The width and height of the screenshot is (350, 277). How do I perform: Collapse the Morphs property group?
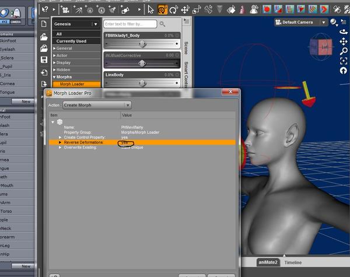click(x=54, y=77)
